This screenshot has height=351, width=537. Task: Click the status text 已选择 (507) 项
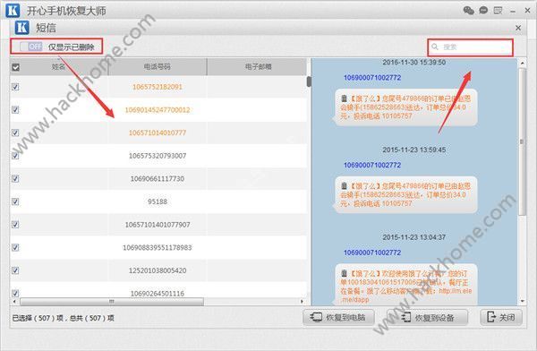(38, 318)
